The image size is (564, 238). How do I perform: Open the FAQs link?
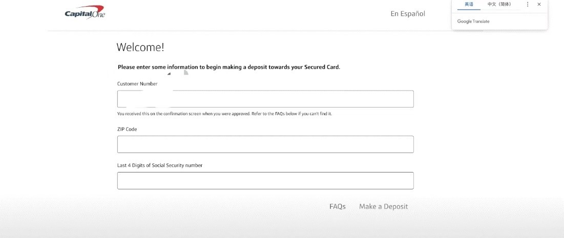tap(338, 206)
